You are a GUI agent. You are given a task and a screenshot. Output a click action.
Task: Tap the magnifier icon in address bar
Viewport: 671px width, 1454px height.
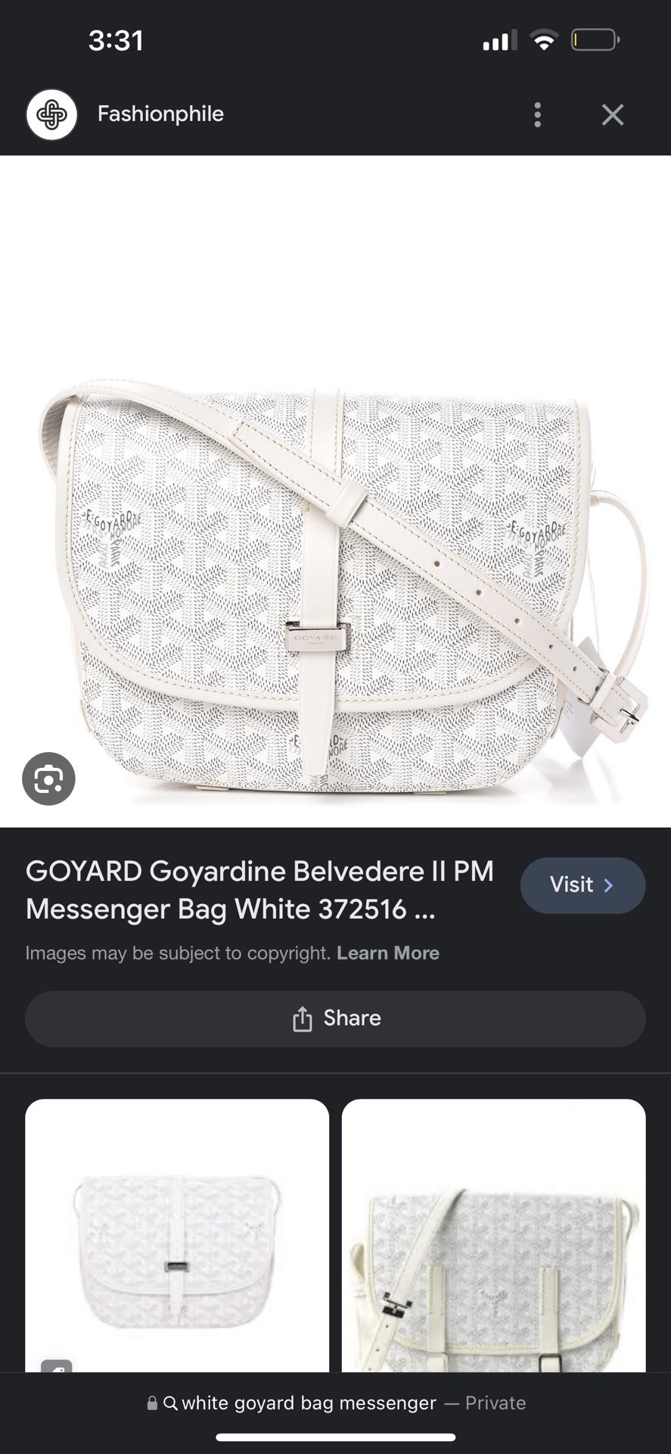170,1403
